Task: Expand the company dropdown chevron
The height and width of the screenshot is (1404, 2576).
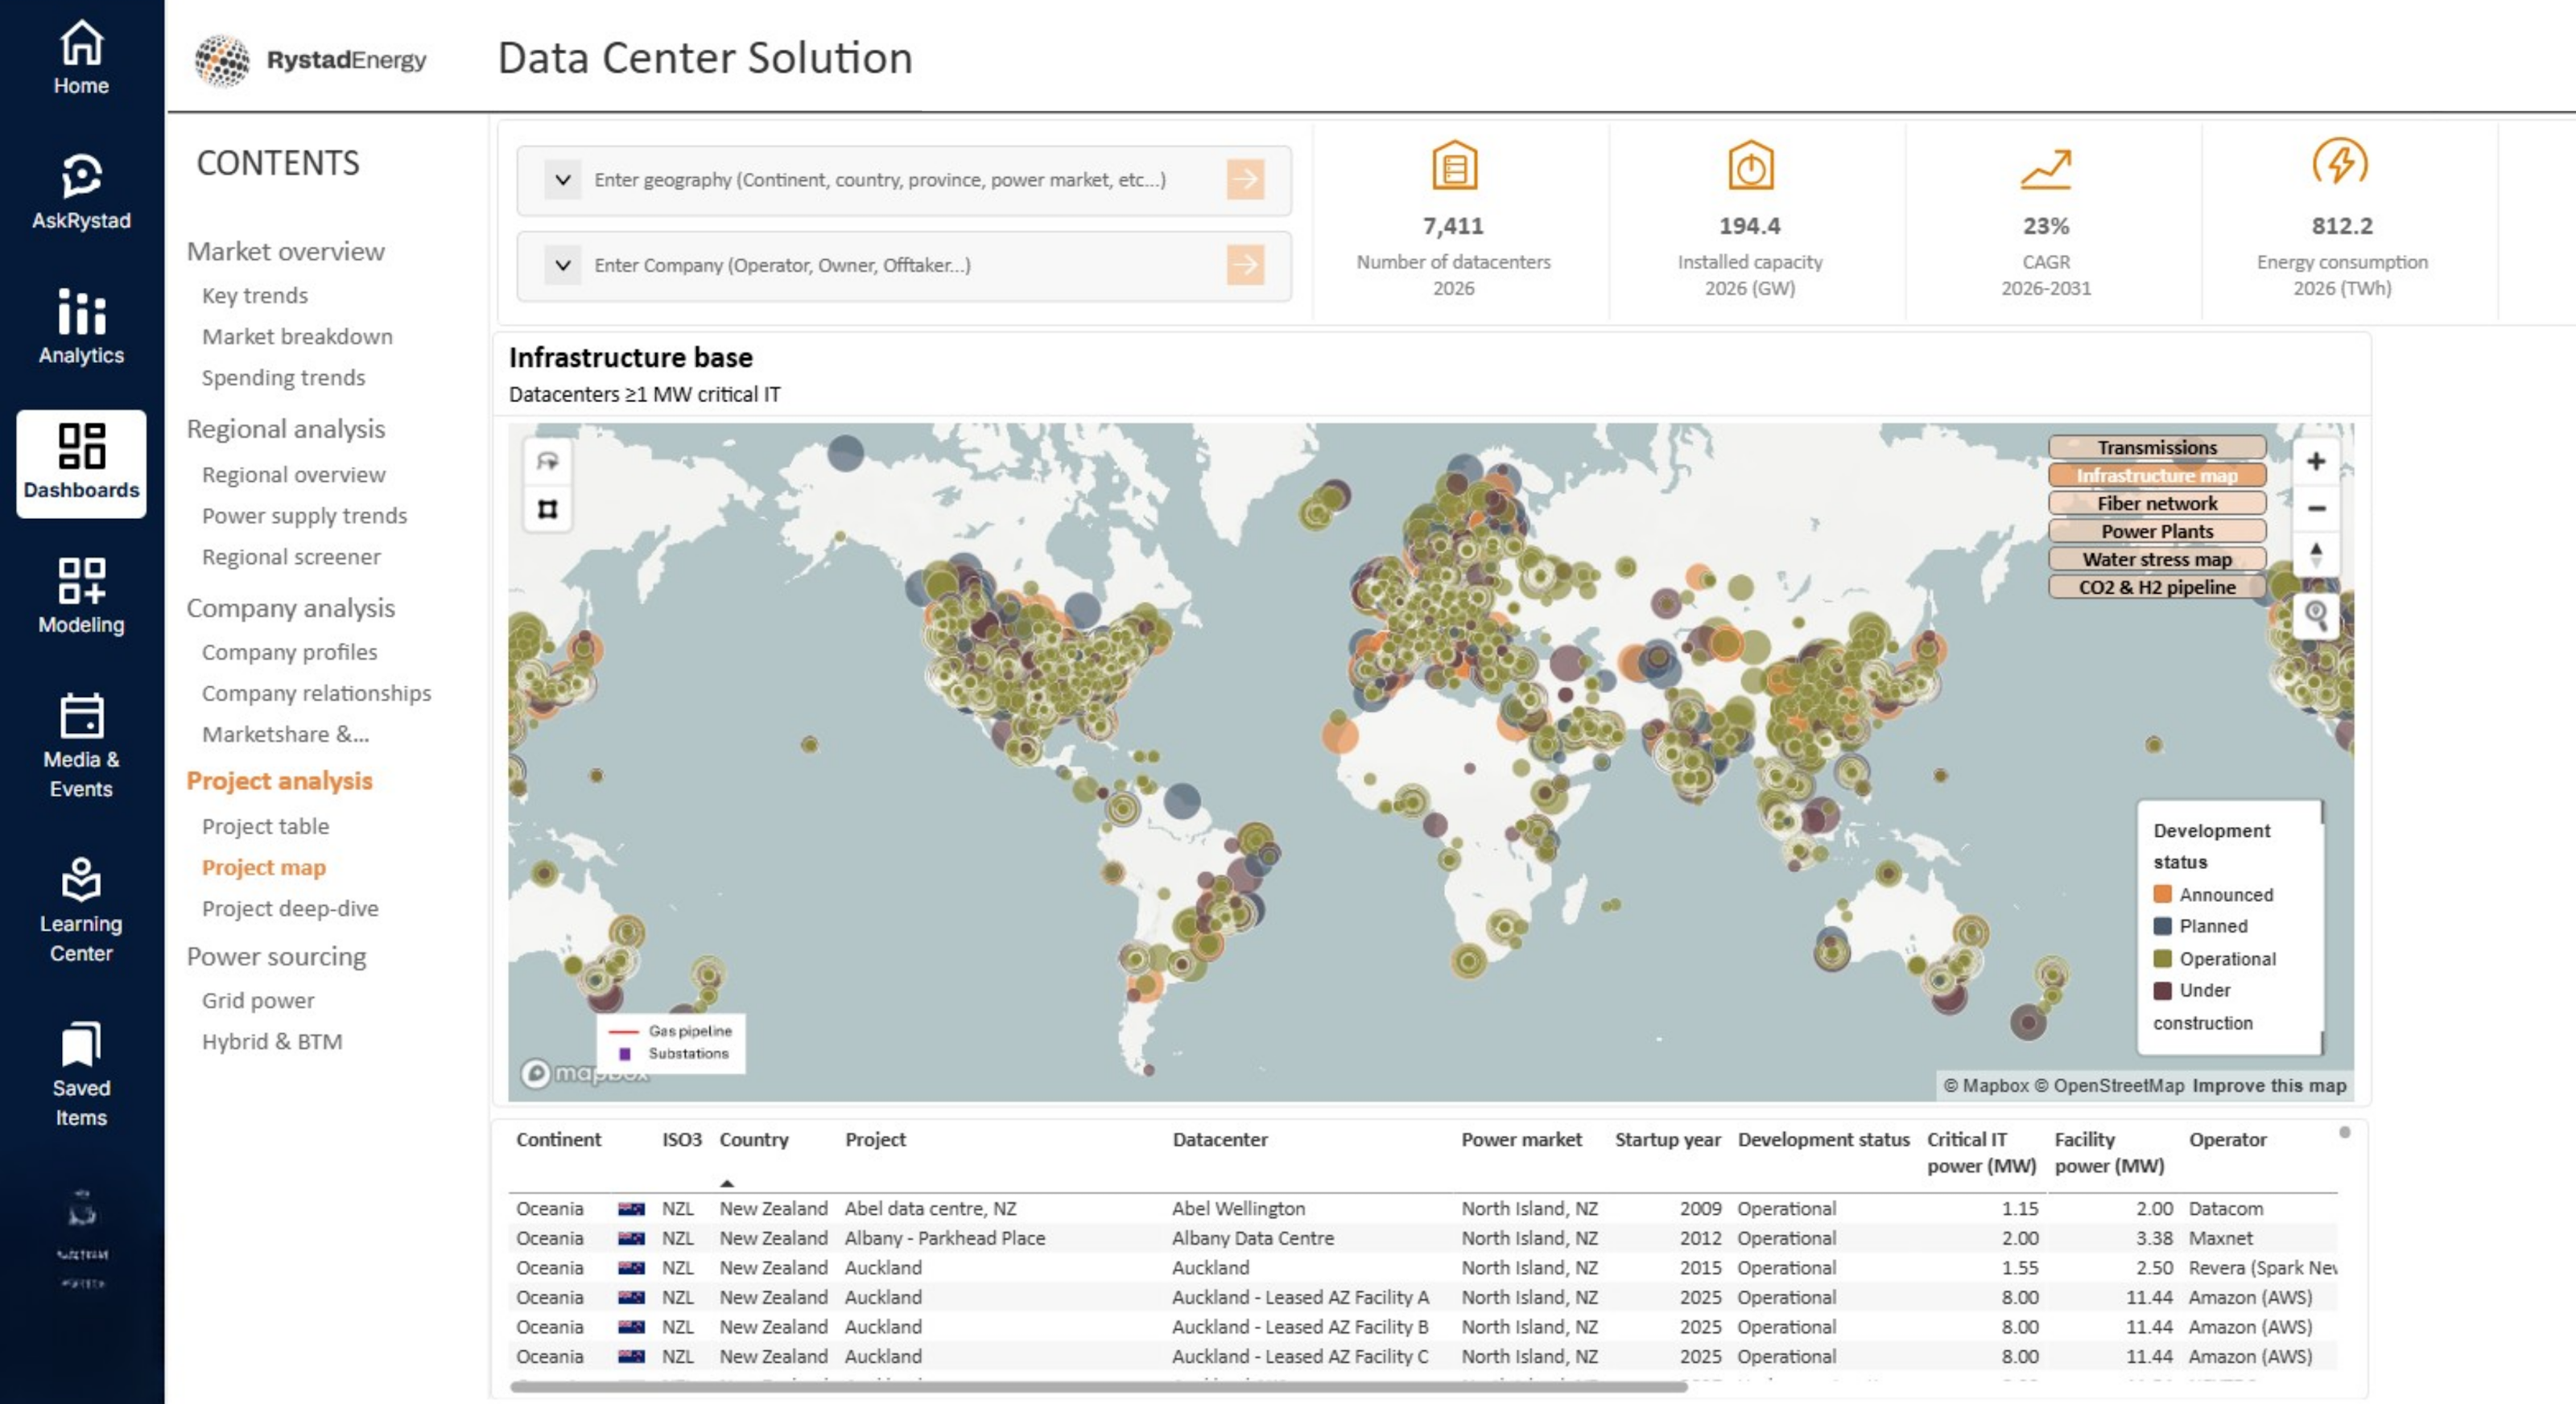Action: [x=563, y=265]
